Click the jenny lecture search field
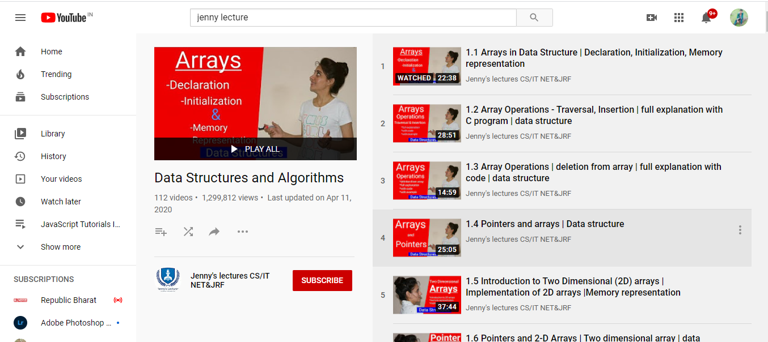The height and width of the screenshot is (342, 768). click(353, 18)
